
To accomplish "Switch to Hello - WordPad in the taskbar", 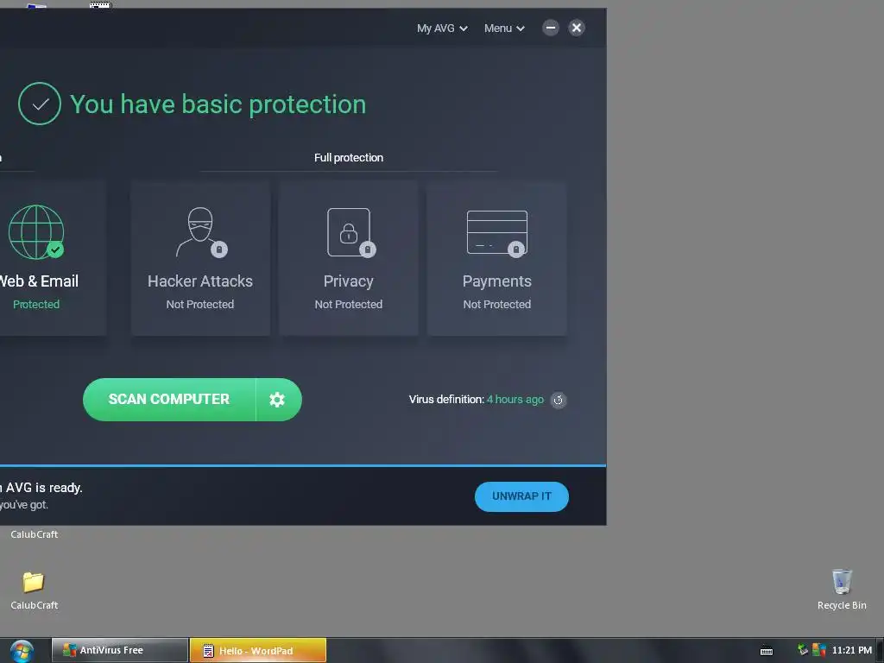I will point(257,650).
